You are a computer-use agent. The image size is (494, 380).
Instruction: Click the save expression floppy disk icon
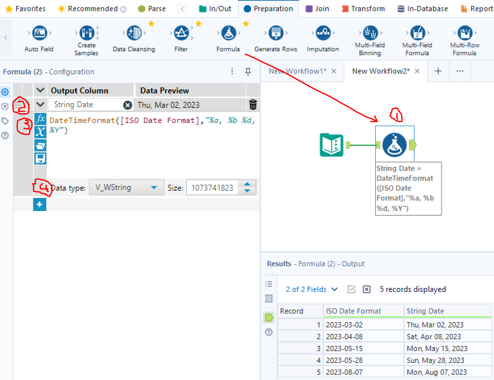pos(40,158)
